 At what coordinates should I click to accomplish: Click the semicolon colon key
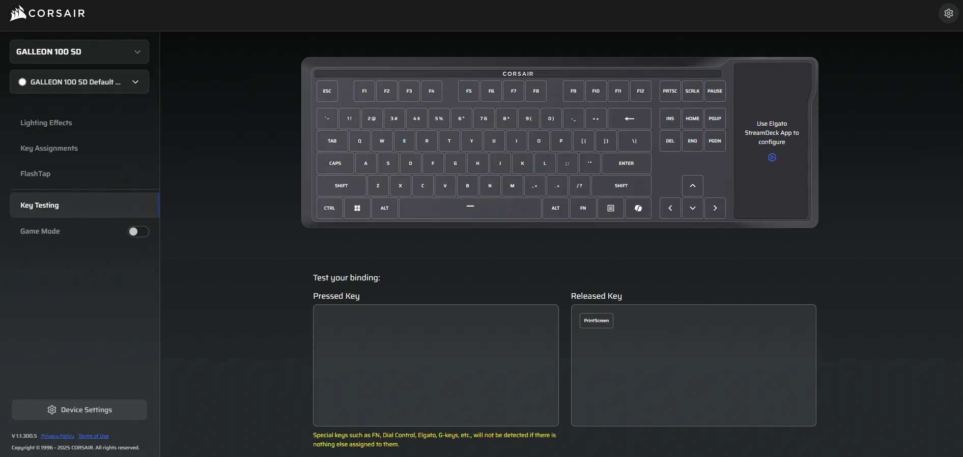click(568, 163)
